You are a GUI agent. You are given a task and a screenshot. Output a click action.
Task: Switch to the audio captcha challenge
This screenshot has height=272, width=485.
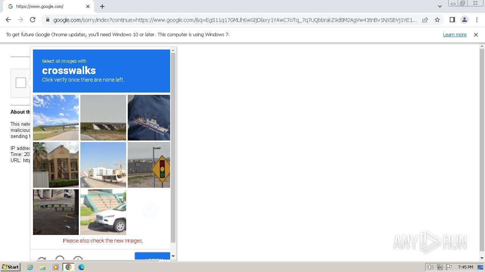pyautogui.click(x=60, y=258)
